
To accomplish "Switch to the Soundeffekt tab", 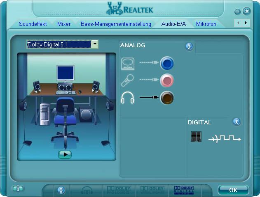I will [x=33, y=24].
